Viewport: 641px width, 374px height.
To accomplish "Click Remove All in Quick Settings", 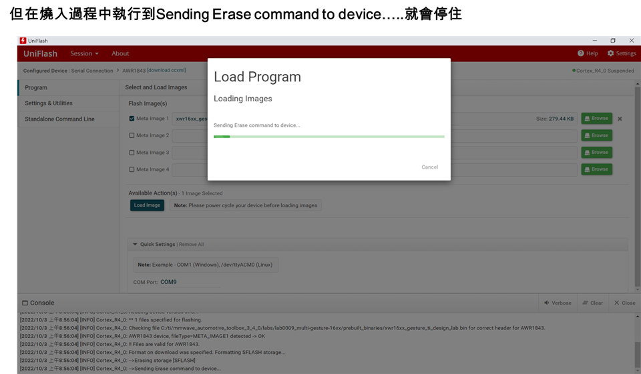I will (192, 244).
